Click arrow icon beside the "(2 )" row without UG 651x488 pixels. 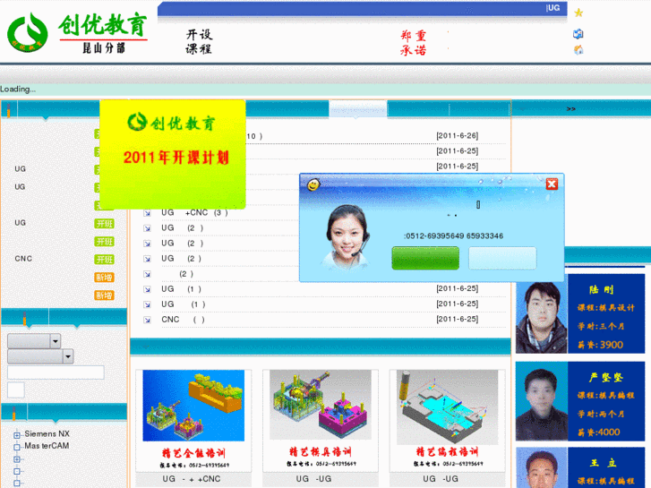(x=147, y=274)
